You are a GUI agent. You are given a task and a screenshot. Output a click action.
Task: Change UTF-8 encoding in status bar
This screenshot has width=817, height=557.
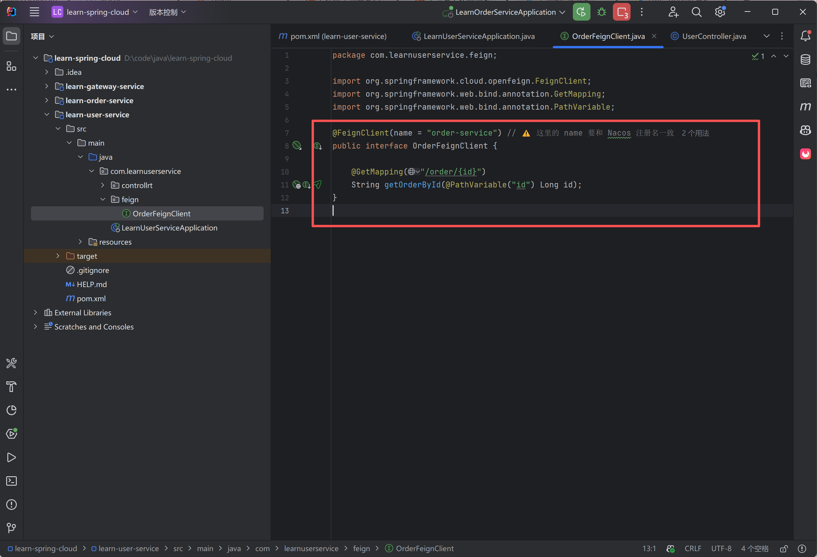point(721,548)
